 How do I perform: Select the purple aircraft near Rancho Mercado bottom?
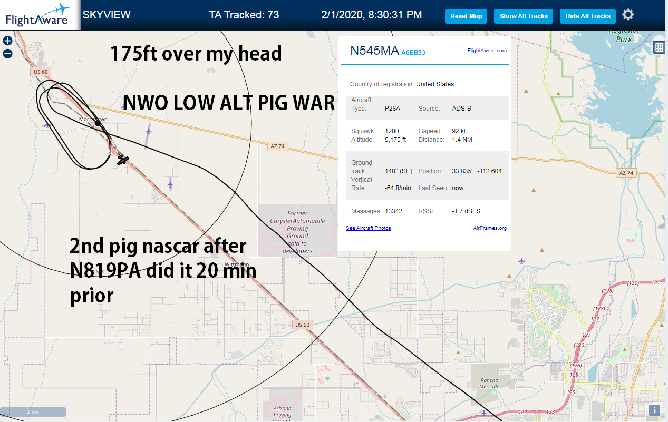(x=484, y=412)
